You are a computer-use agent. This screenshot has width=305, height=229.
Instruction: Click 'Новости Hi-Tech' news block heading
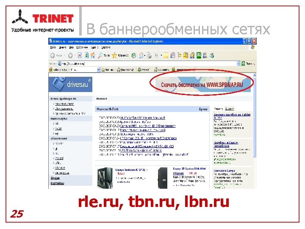pyautogui.click(x=108, y=109)
